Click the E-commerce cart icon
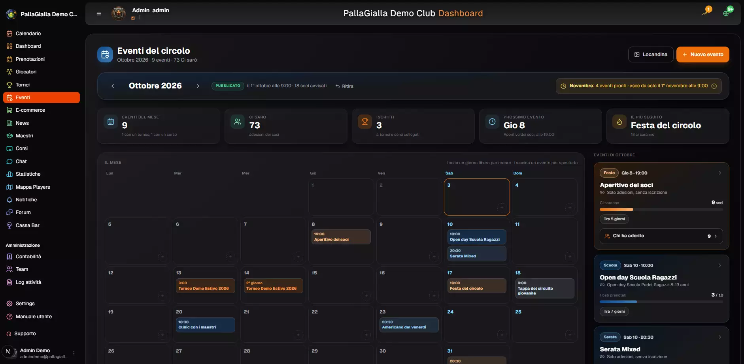The height and width of the screenshot is (364, 744). click(x=9, y=110)
